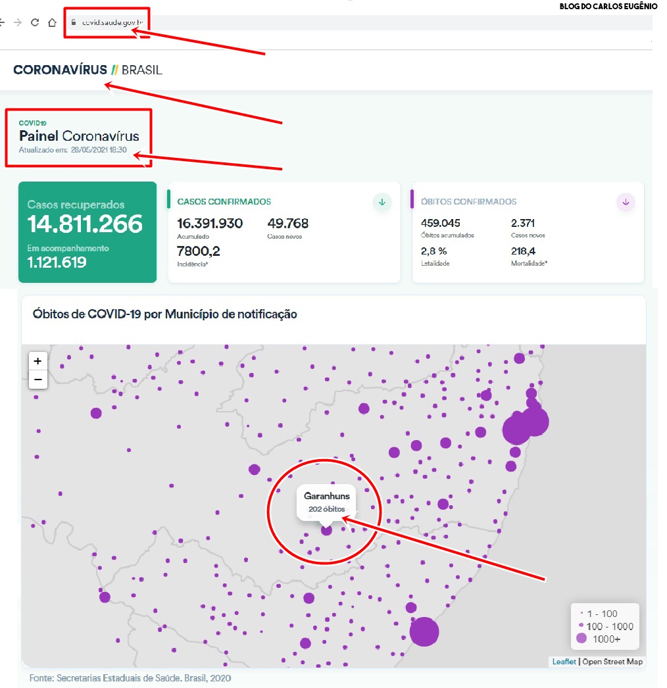The image size is (667, 688).
Task: Click the padlock icon in address bar
Action: pos(74,22)
